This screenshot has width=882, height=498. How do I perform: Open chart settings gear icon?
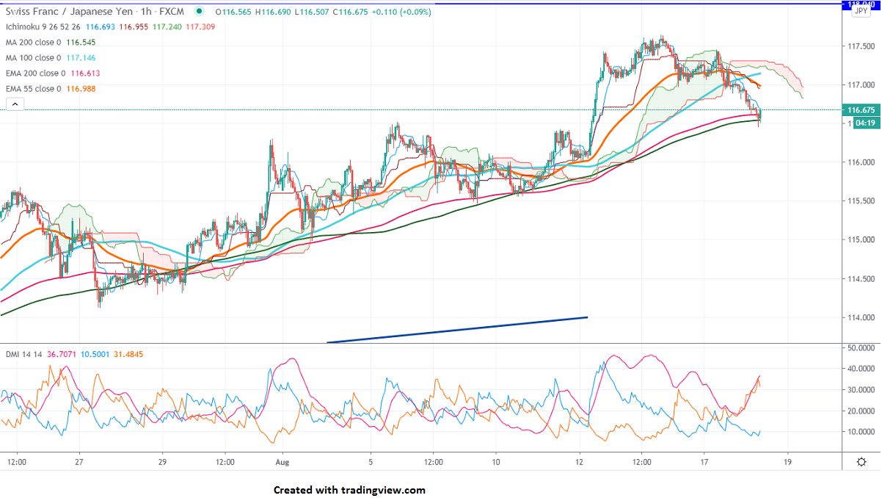(861, 462)
